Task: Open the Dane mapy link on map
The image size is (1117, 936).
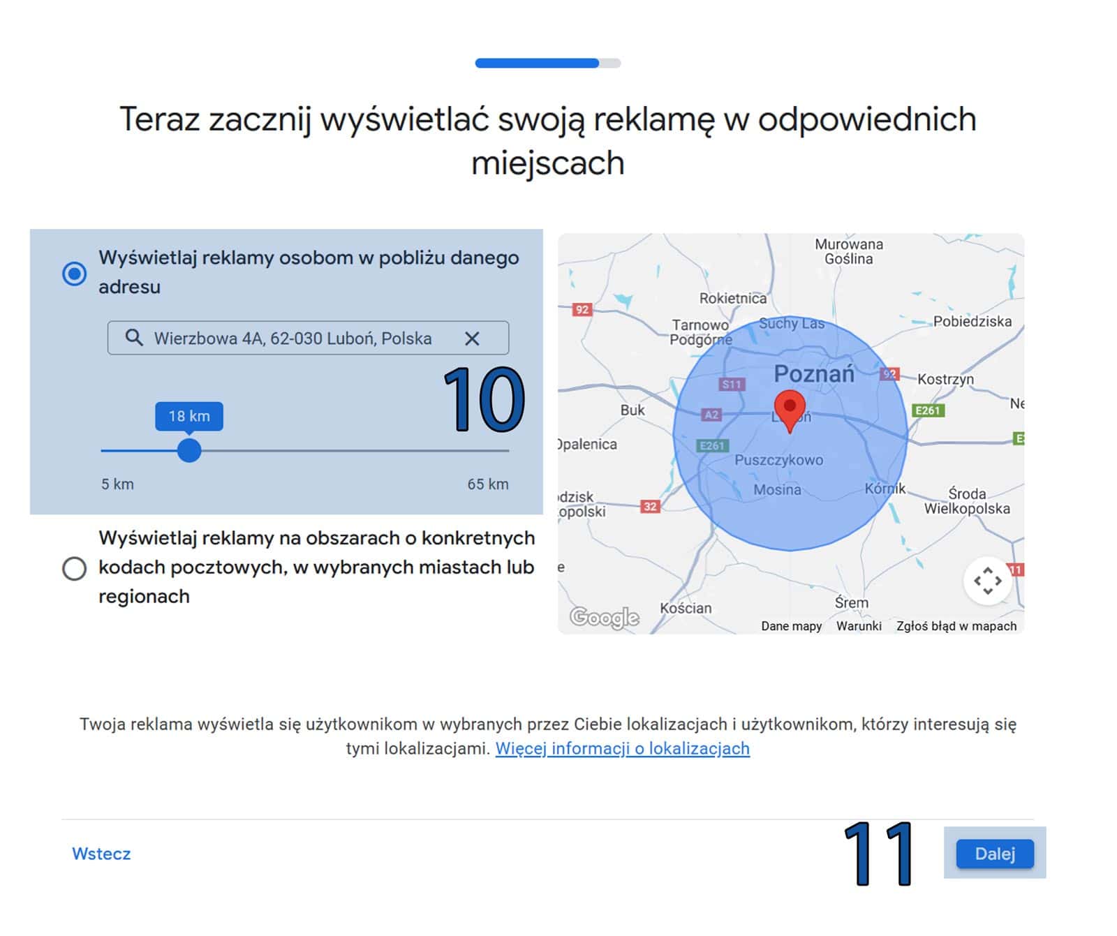Action: (x=791, y=626)
